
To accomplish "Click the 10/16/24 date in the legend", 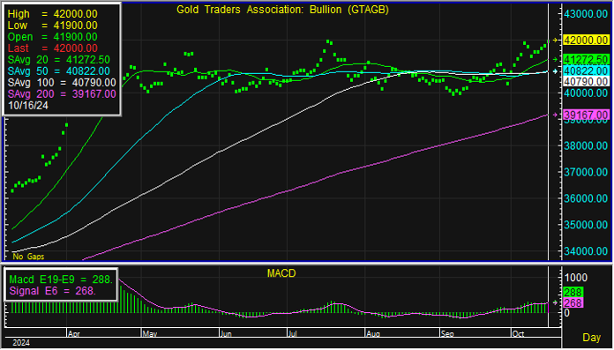I will coord(28,105).
